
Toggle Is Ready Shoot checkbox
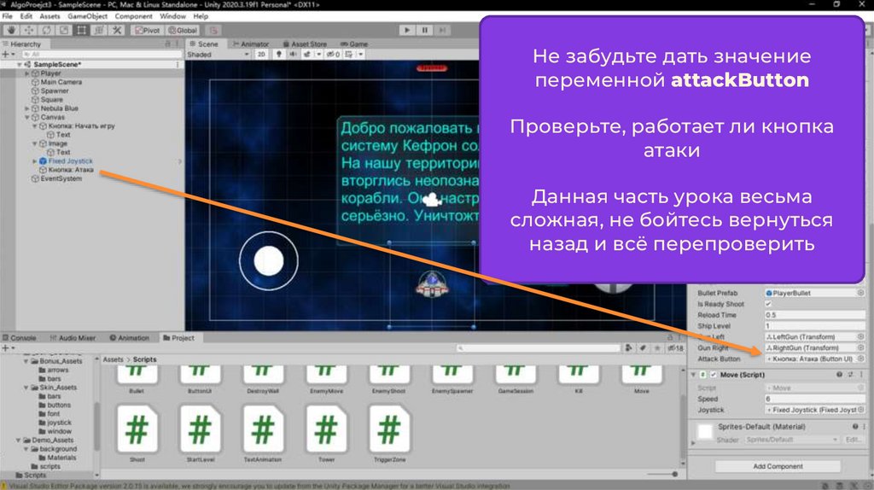[x=768, y=305]
